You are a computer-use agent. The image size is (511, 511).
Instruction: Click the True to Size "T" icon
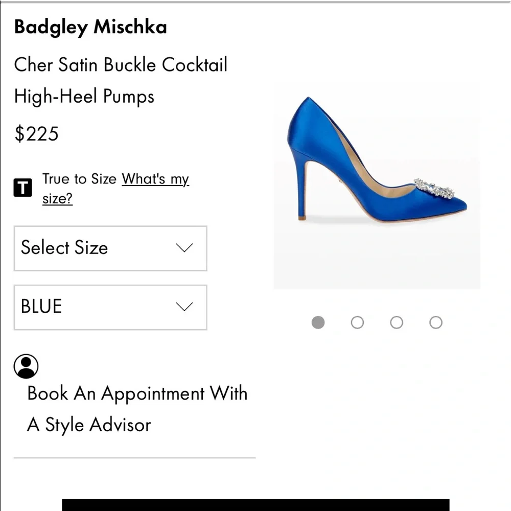23,188
